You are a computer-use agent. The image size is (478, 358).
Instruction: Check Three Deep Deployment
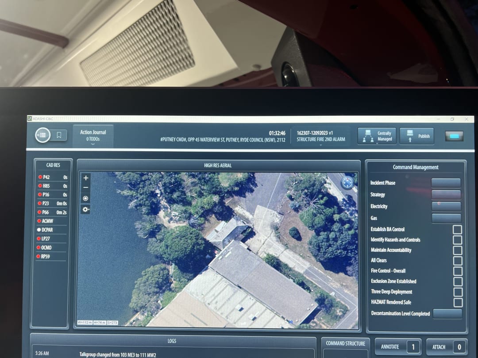click(458, 292)
